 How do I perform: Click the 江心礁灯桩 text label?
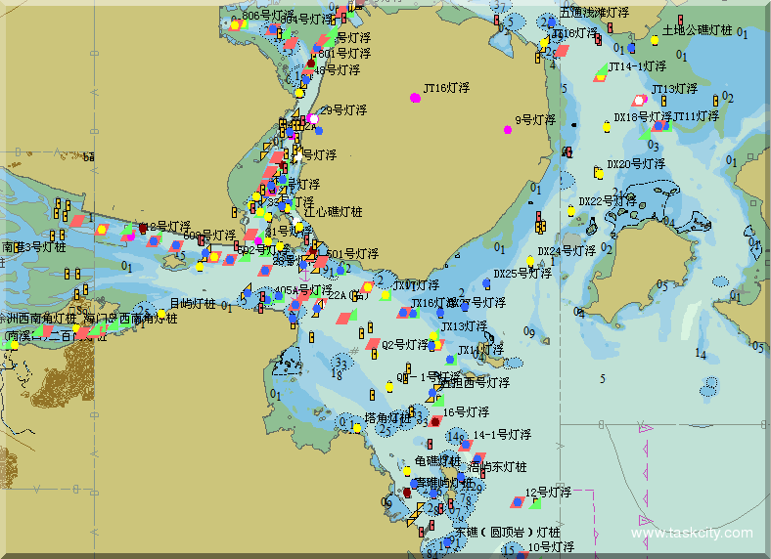[333, 211]
